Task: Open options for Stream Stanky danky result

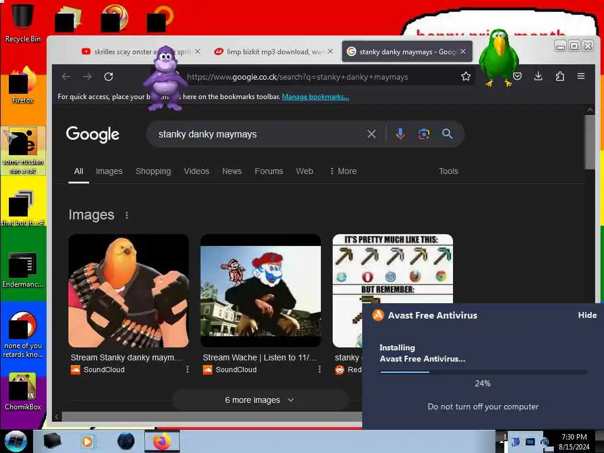Action: pos(187,369)
